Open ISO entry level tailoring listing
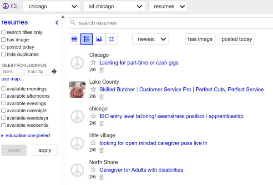 (x=172, y=116)
